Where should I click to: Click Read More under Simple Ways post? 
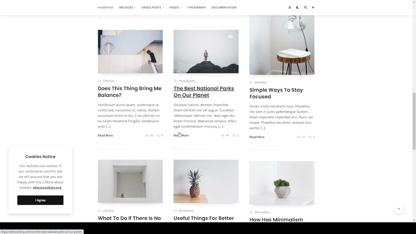257,137
